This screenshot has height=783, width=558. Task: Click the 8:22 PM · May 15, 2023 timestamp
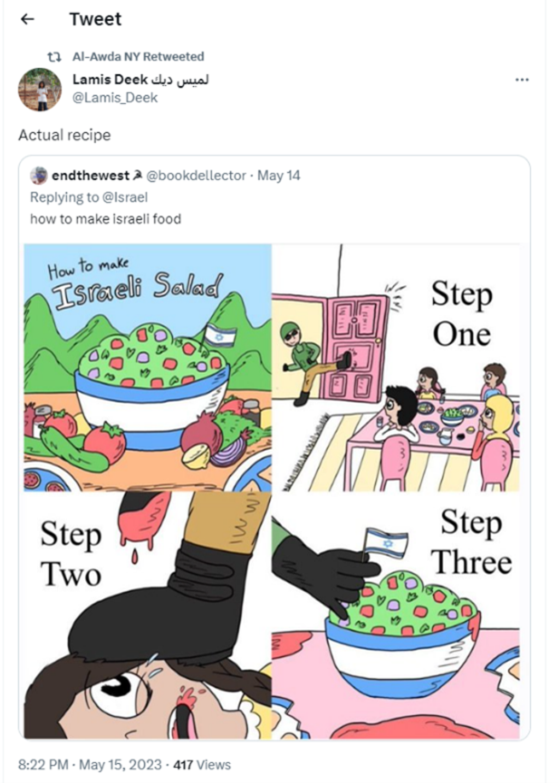click(x=90, y=764)
